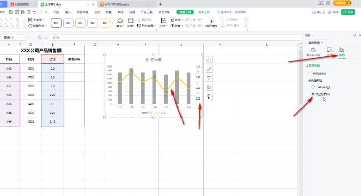
Task: Open the rotate (旋转) tool
Action: [x=177, y=26]
